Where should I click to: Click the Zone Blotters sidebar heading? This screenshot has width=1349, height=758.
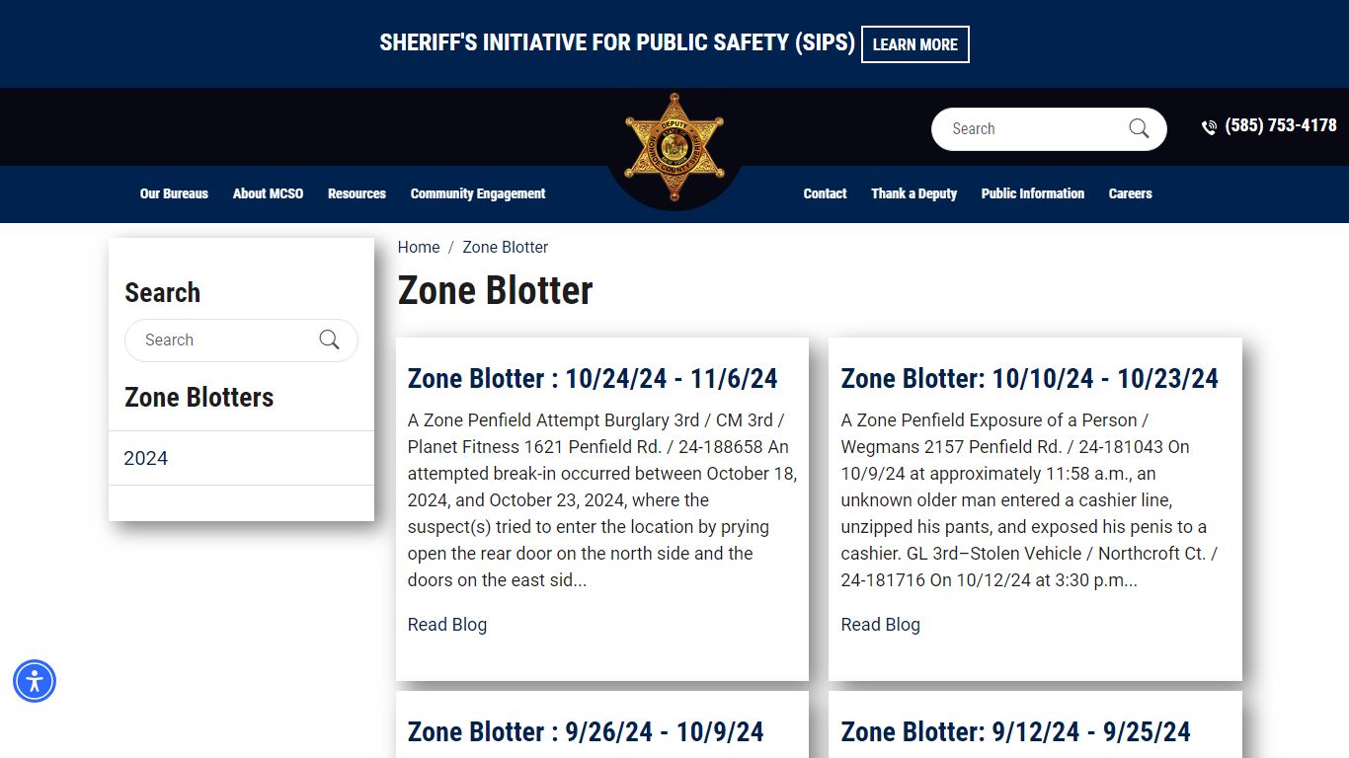pyautogui.click(x=199, y=397)
